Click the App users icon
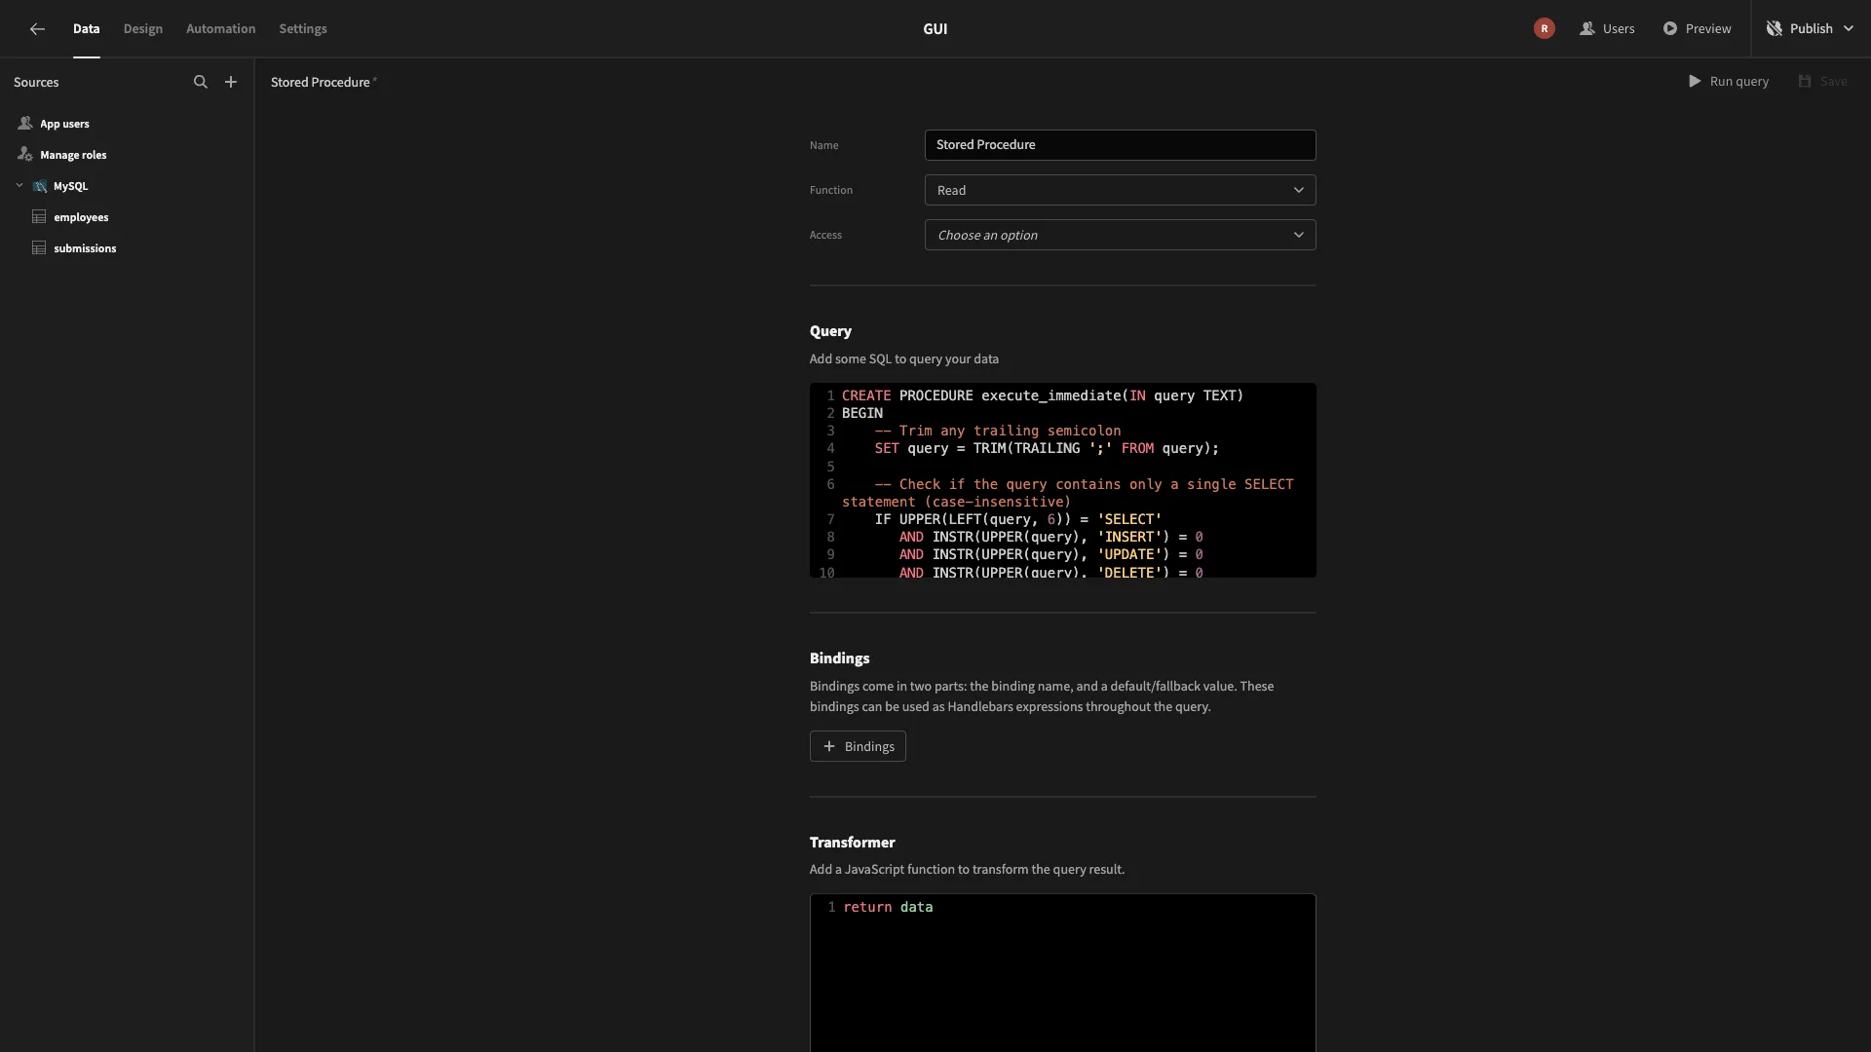This screenshot has width=1871, height=1052. 25,124
